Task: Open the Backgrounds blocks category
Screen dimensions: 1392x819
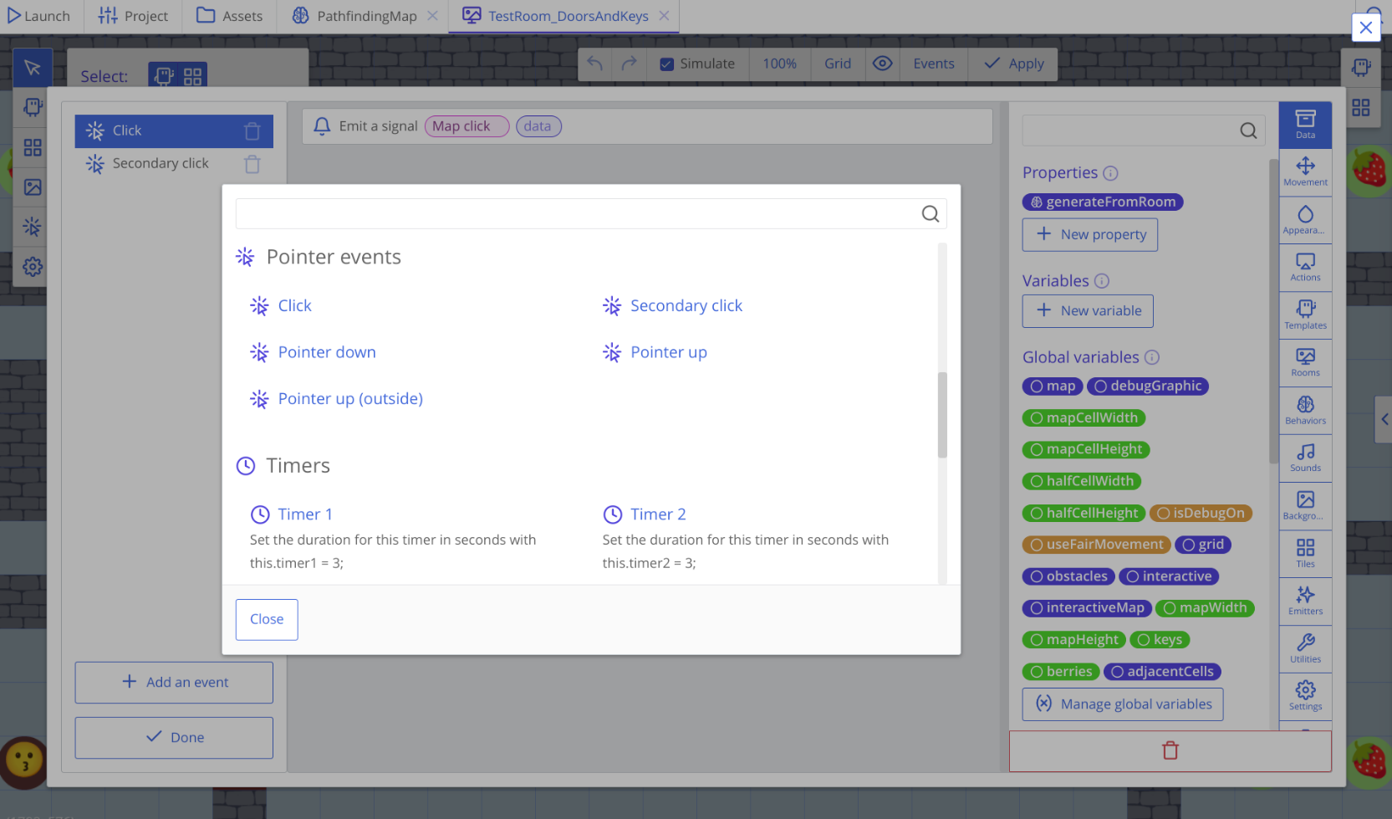Action: point(1305,506)
